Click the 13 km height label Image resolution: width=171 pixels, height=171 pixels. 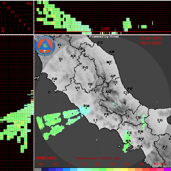coord(13,12)
